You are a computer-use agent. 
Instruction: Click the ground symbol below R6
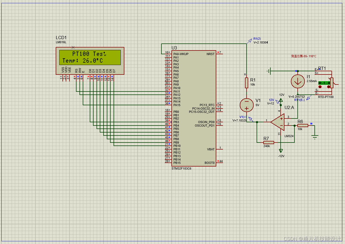click(314, 136)
